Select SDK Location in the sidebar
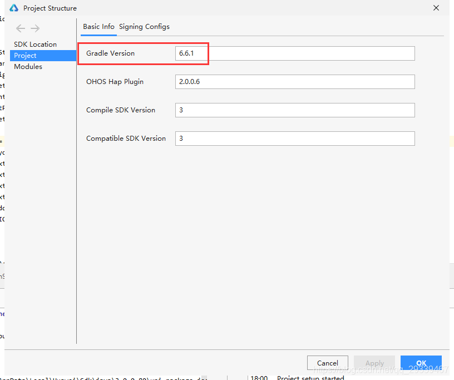 click(x=35, y=45)
